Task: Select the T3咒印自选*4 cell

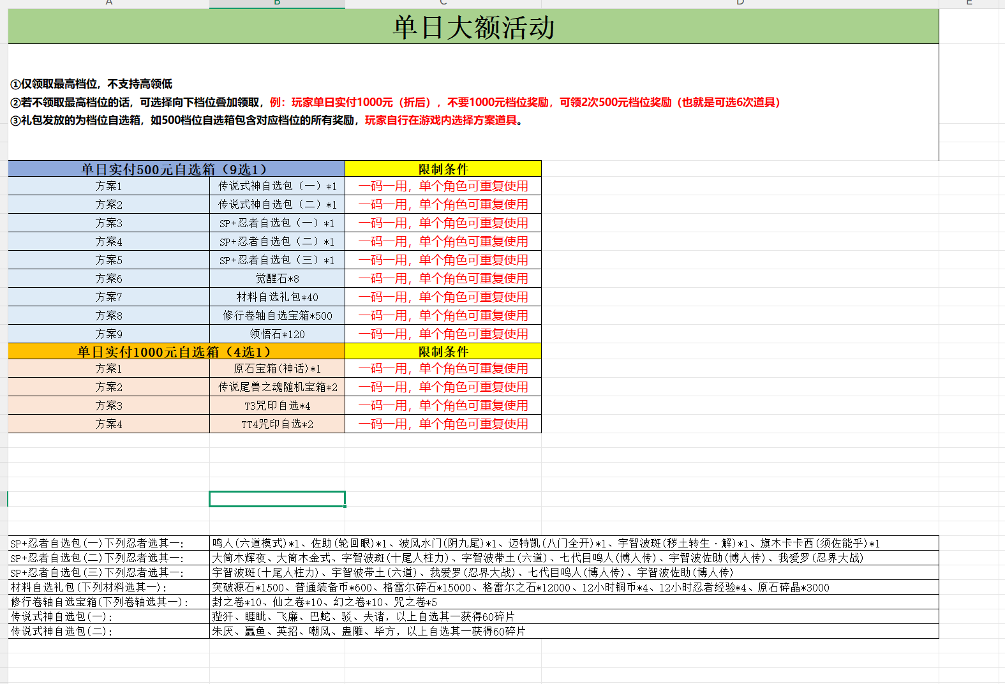Action: click(277, 406)
